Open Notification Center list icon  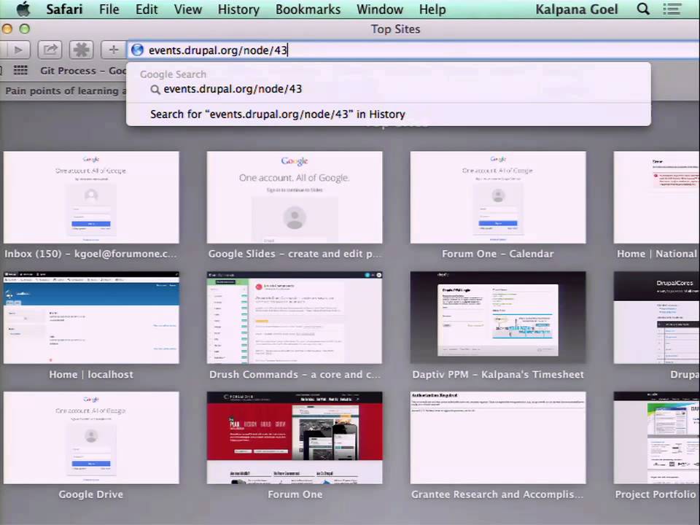pos(672,9)
